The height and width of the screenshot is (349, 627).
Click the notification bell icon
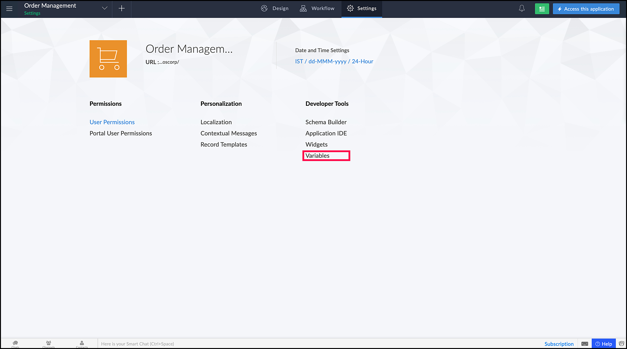tap(522, 8)
